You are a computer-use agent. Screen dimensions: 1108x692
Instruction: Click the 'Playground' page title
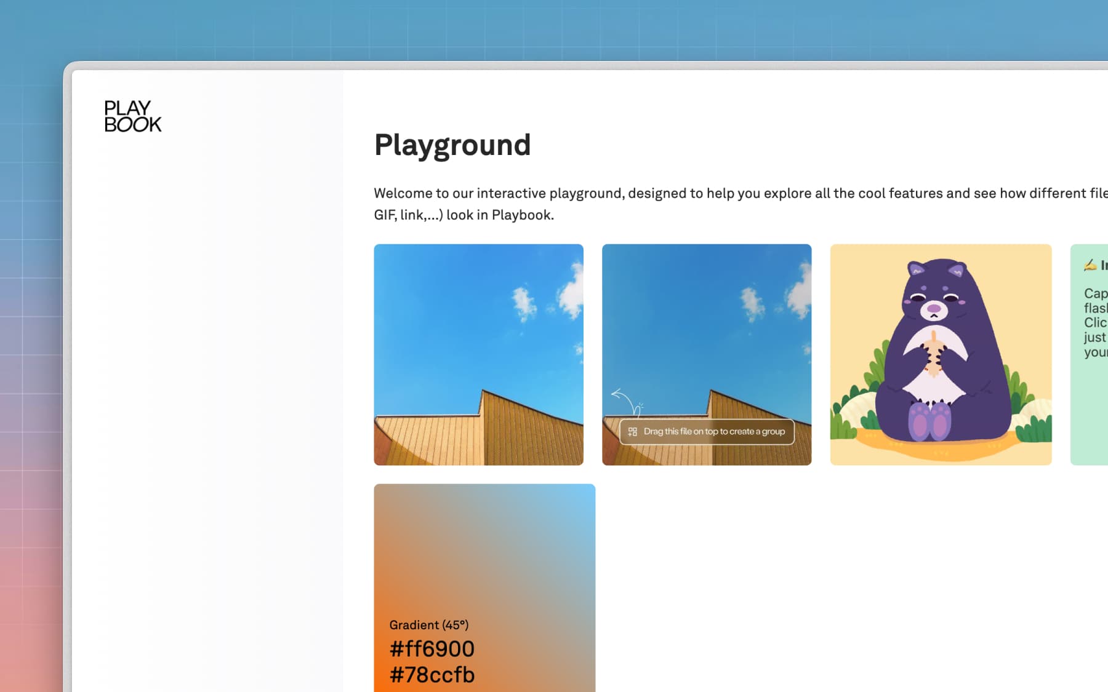[x=453, y=145]
